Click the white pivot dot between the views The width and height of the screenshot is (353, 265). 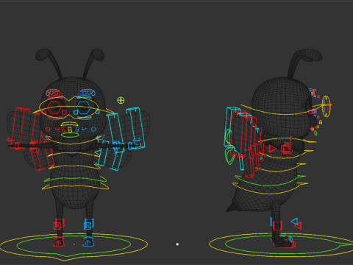(x=177, y=244)
